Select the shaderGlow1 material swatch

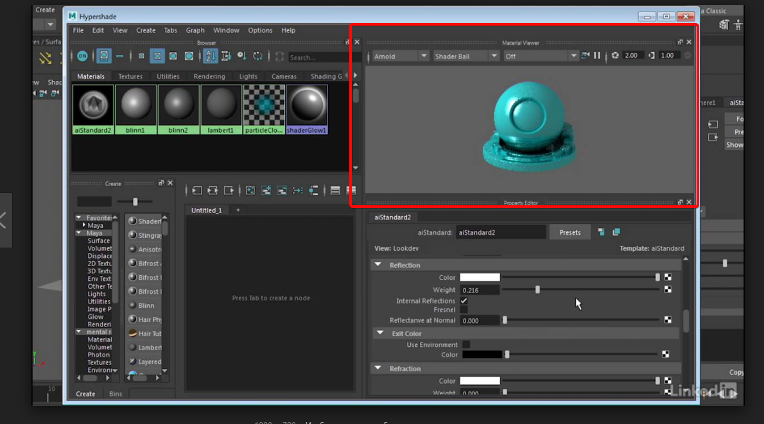(x=307, y=109)
